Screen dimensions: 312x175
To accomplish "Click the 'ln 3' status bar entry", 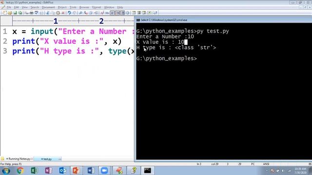I will [x=199, y=164].
